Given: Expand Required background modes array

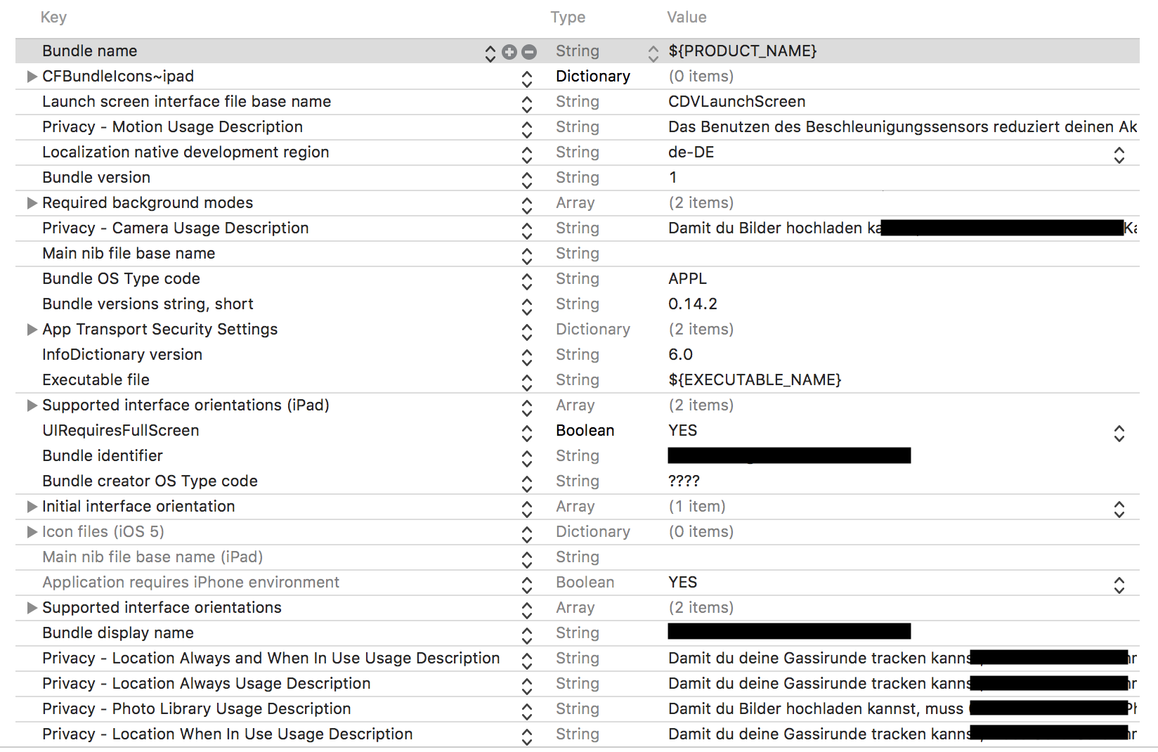Looking at the screenshot, I should tap(32, 202).
